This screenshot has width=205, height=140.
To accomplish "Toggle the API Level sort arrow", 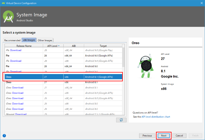I will click(59, 46).
